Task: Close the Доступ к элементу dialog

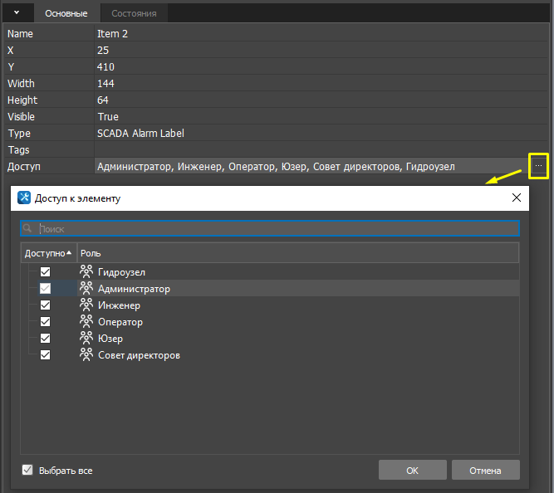Action: pyautogui.click(x=517, y=198)
